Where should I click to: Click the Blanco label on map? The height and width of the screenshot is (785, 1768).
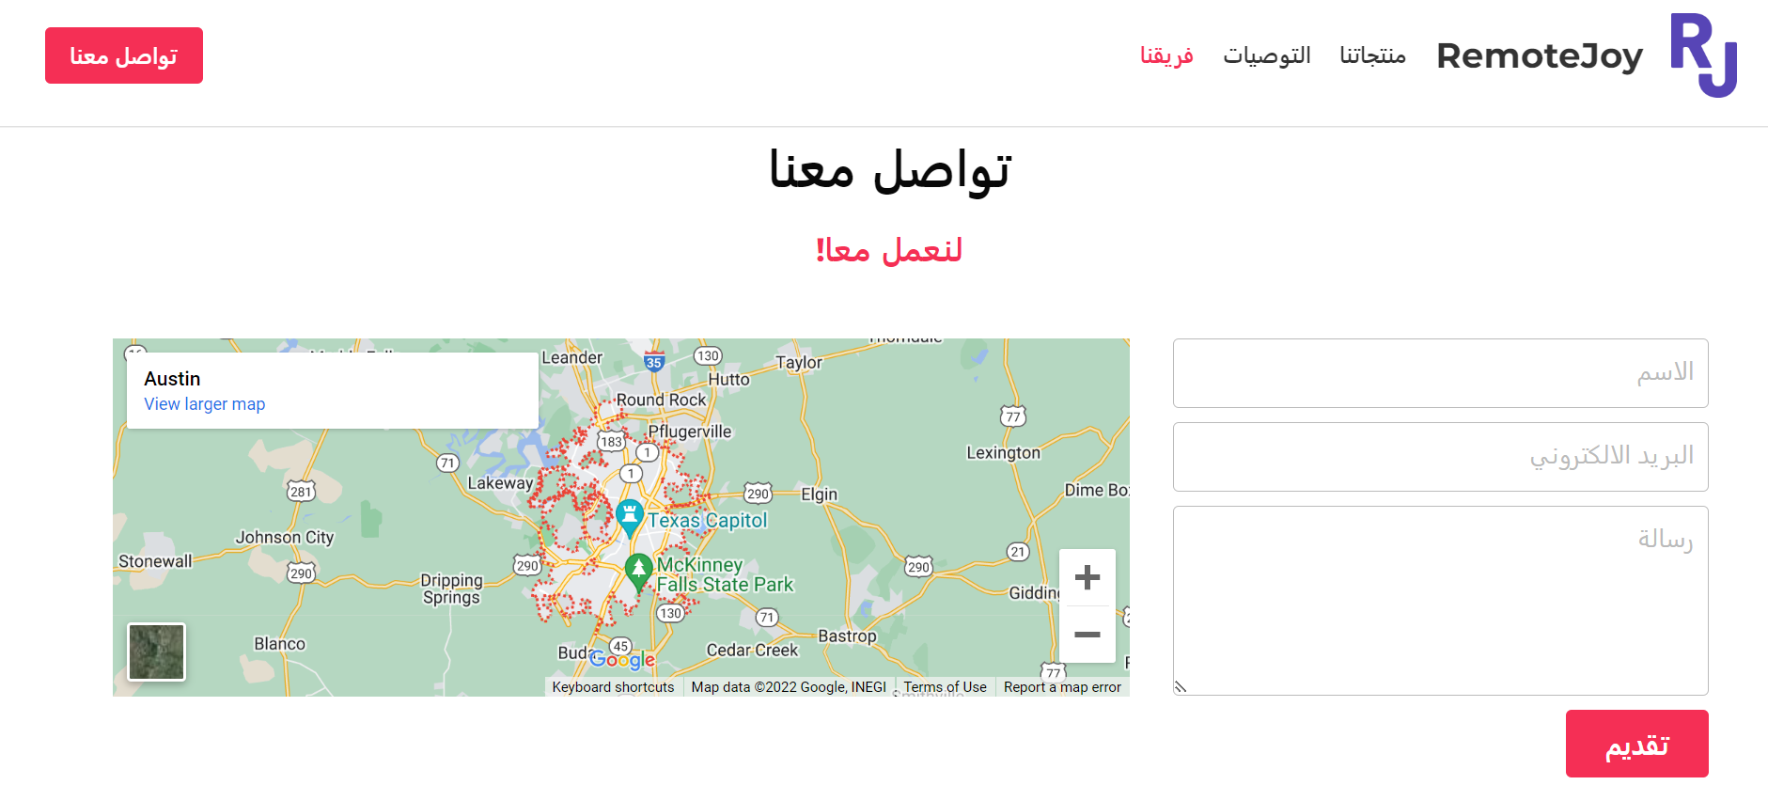pos(279,644)
